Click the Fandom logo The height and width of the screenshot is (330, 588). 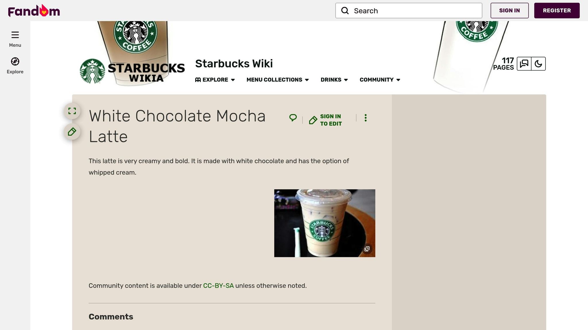[x=34, y=10]
